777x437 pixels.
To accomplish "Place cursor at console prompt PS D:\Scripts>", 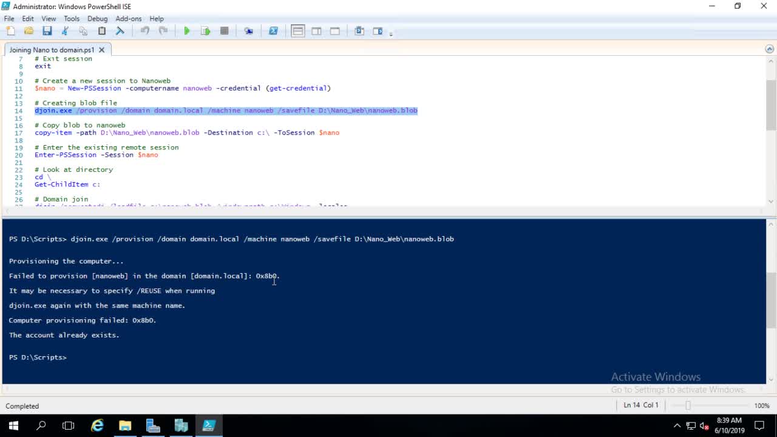I will [x=38, y=357].
